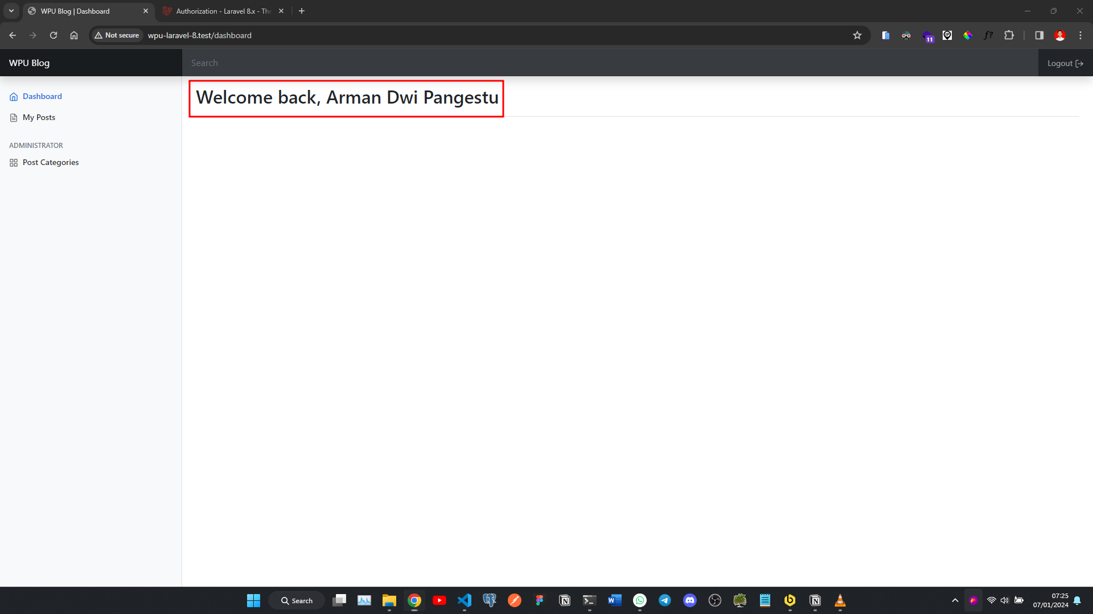Click the Logout link
Image resolution: width=1093 pixels, height=614 pixels.
coord(1065,63)
